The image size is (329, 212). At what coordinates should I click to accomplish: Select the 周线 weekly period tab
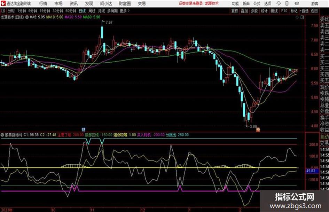pyautogui.click(x=92, y=11)
